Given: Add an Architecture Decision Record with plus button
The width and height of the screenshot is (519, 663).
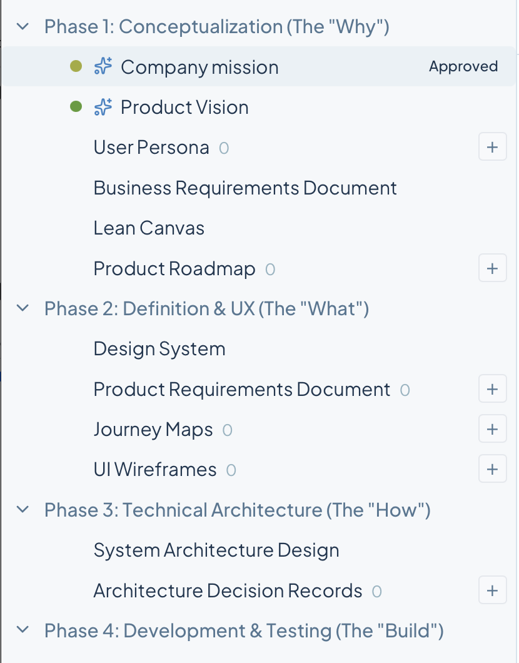Looking at the screenshot, I should tap(492, 590).
